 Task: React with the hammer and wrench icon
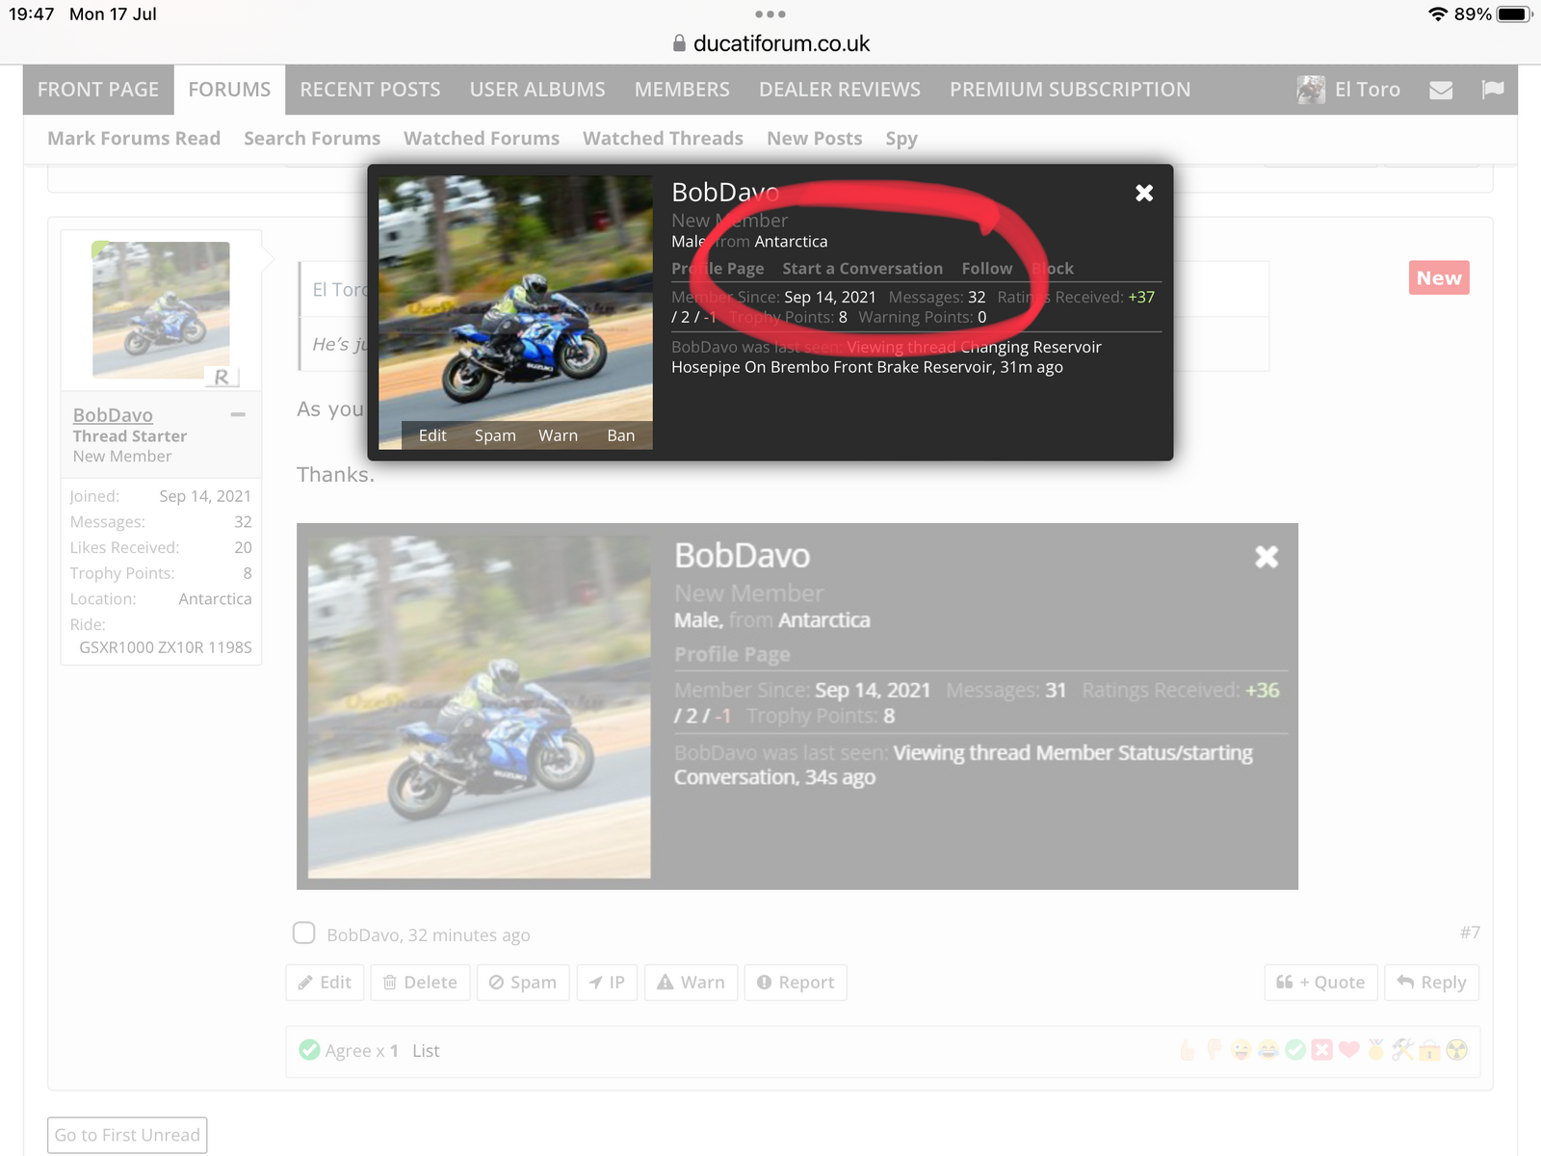1402,1050
